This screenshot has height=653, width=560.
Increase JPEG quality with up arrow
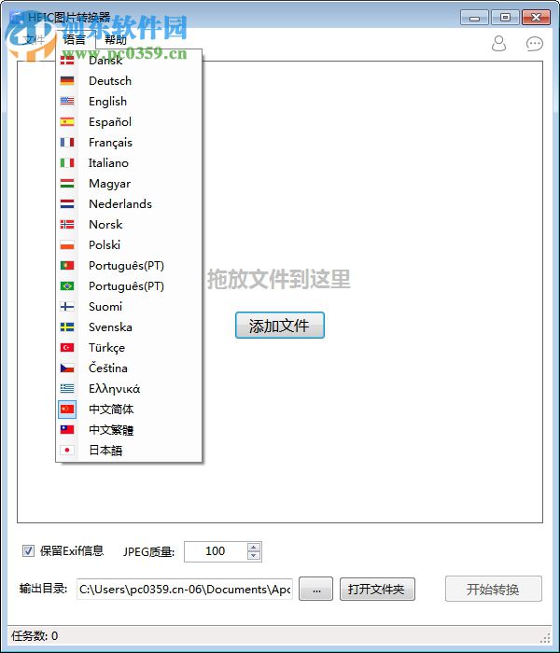(x=253, y=548)
